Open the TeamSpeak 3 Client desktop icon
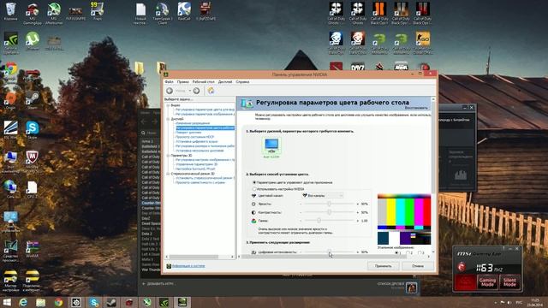The height and width of the screenshot is (308, 548). tap(162, 14)
